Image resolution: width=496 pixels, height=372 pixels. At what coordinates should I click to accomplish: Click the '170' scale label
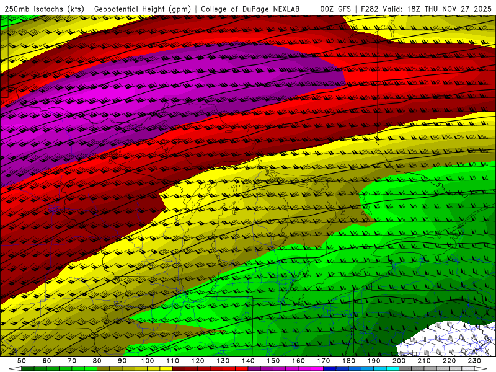[x=324, y=361]
